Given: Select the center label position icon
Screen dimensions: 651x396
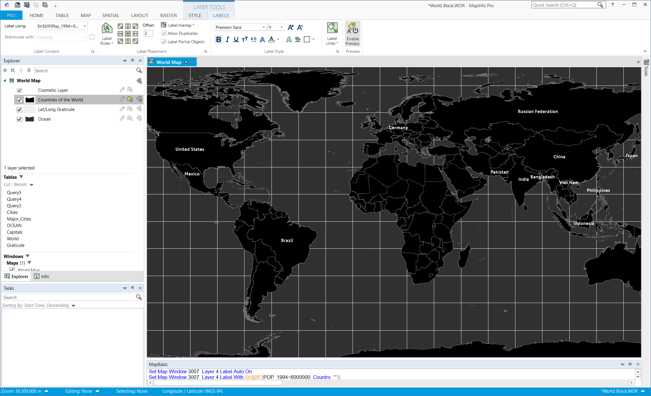Looking at the screenshot, I should point(127,33).
